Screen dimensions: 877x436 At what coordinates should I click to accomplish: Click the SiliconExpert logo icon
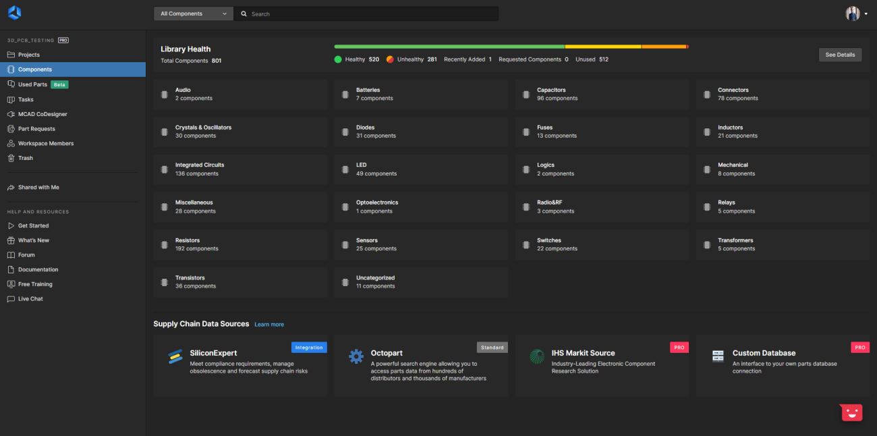(x=175, y=357)
